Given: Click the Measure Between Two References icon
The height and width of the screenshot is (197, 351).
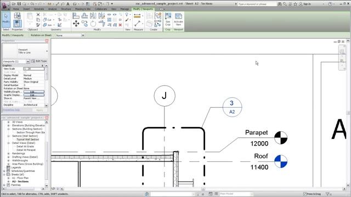Looking at the screenshot, I should pos(137,24).
